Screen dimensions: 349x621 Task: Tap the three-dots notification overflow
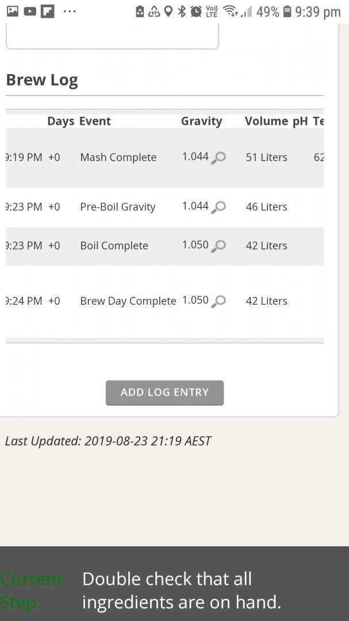tap(70, 11)
